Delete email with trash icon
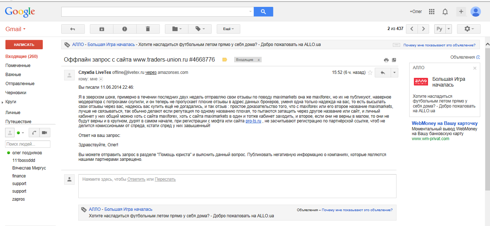 148,29
